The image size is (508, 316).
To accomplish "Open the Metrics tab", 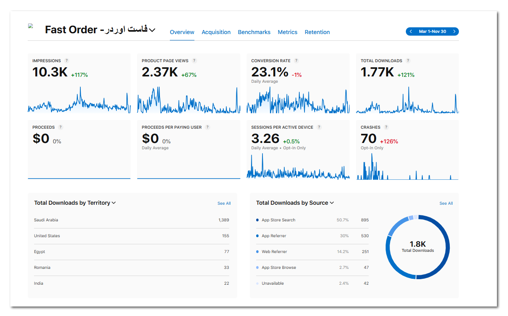I will click(287, 32).
